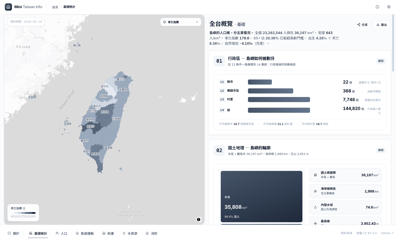This screenshot has width=396, height=240.
Task: Click the map attribution info icon
Action: (199, 219)
